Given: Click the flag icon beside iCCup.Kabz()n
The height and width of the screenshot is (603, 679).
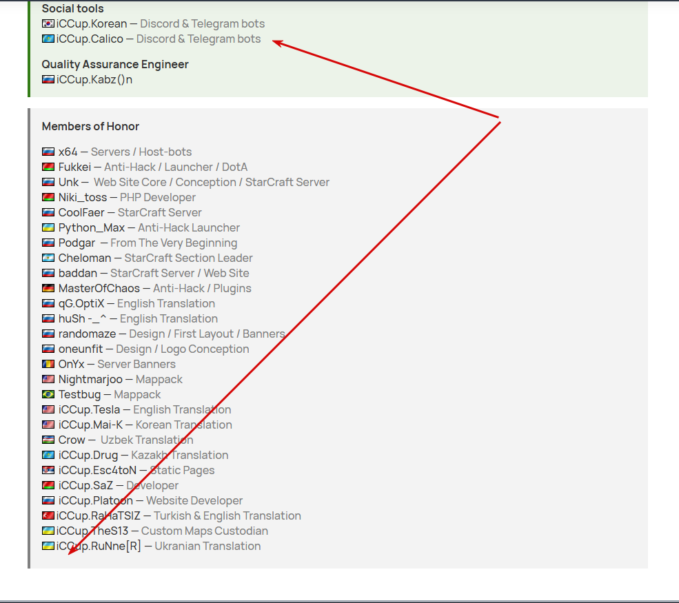Looking at the screenshot, I should (48, 79).
